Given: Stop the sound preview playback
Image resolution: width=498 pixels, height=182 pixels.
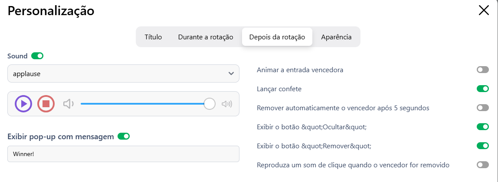Looking at the screenshot, I should coord(46,104).
